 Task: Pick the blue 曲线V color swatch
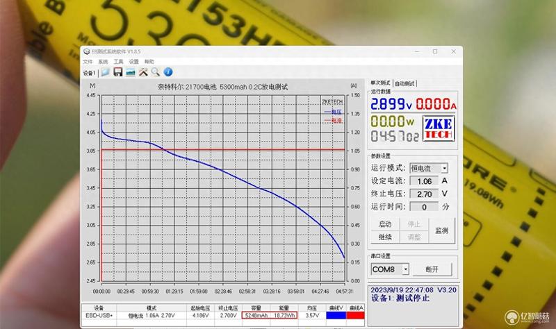[336, 315]
